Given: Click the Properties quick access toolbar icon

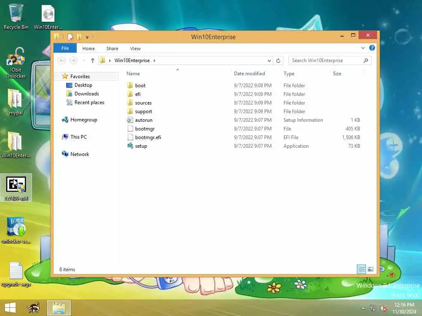Looking at the screenshot, I should click(70, 37).
